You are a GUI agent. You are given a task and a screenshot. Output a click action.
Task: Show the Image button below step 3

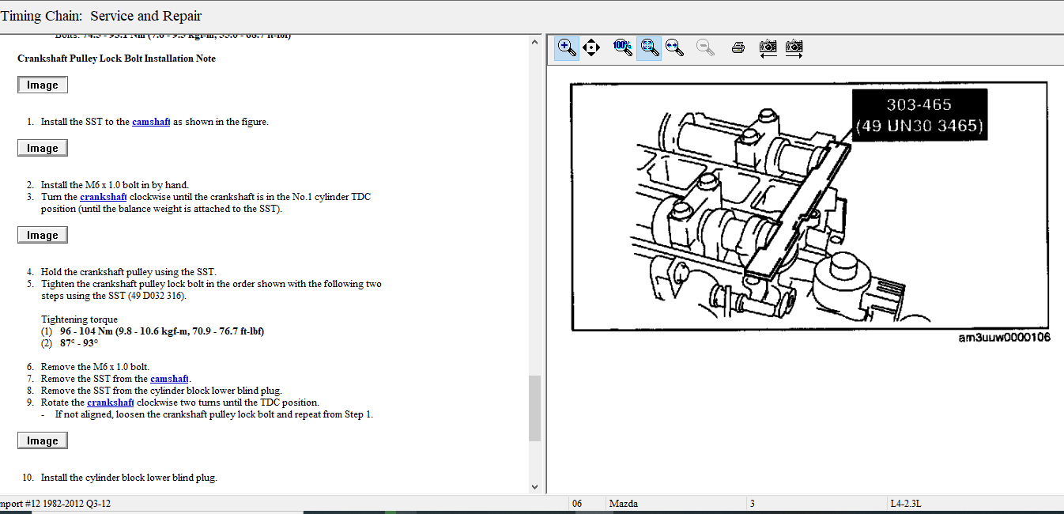click(43, 236)
